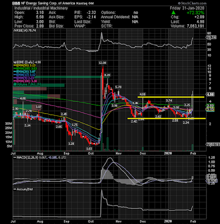Click the EMA(100) legend entry
This screenshot has height=224, width=220.
[x=25, y=81]
